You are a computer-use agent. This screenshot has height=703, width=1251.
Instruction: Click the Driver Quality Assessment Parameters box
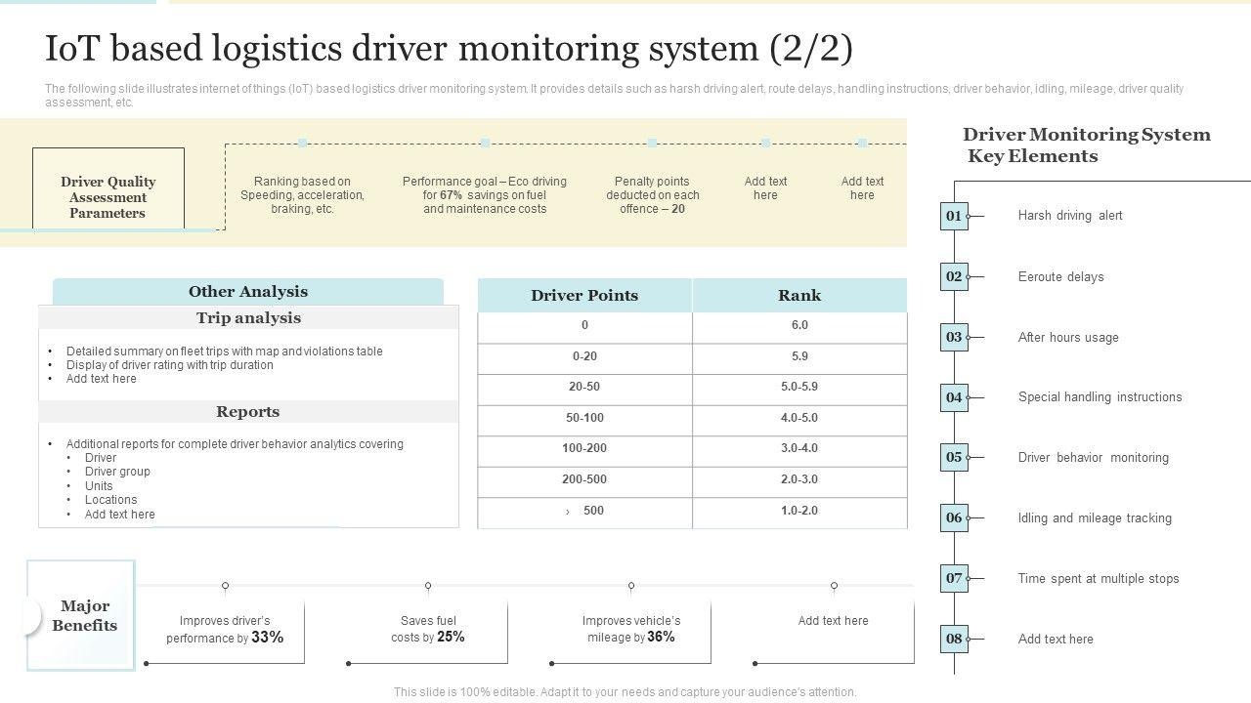[x=108, y=196]
